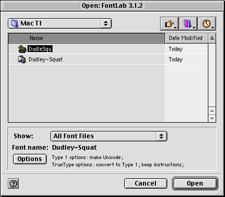Open the Favorites bookmark menu
This screenshot has width=225, height=197.
[188, 23]
